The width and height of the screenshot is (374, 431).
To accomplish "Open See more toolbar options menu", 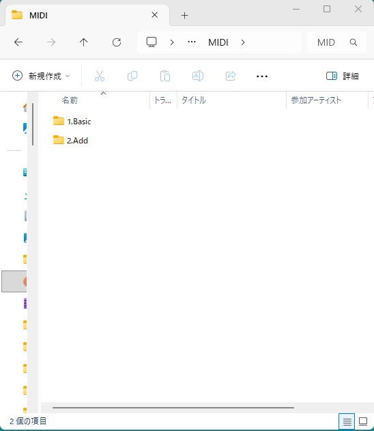I will click(x=261, y=76).
